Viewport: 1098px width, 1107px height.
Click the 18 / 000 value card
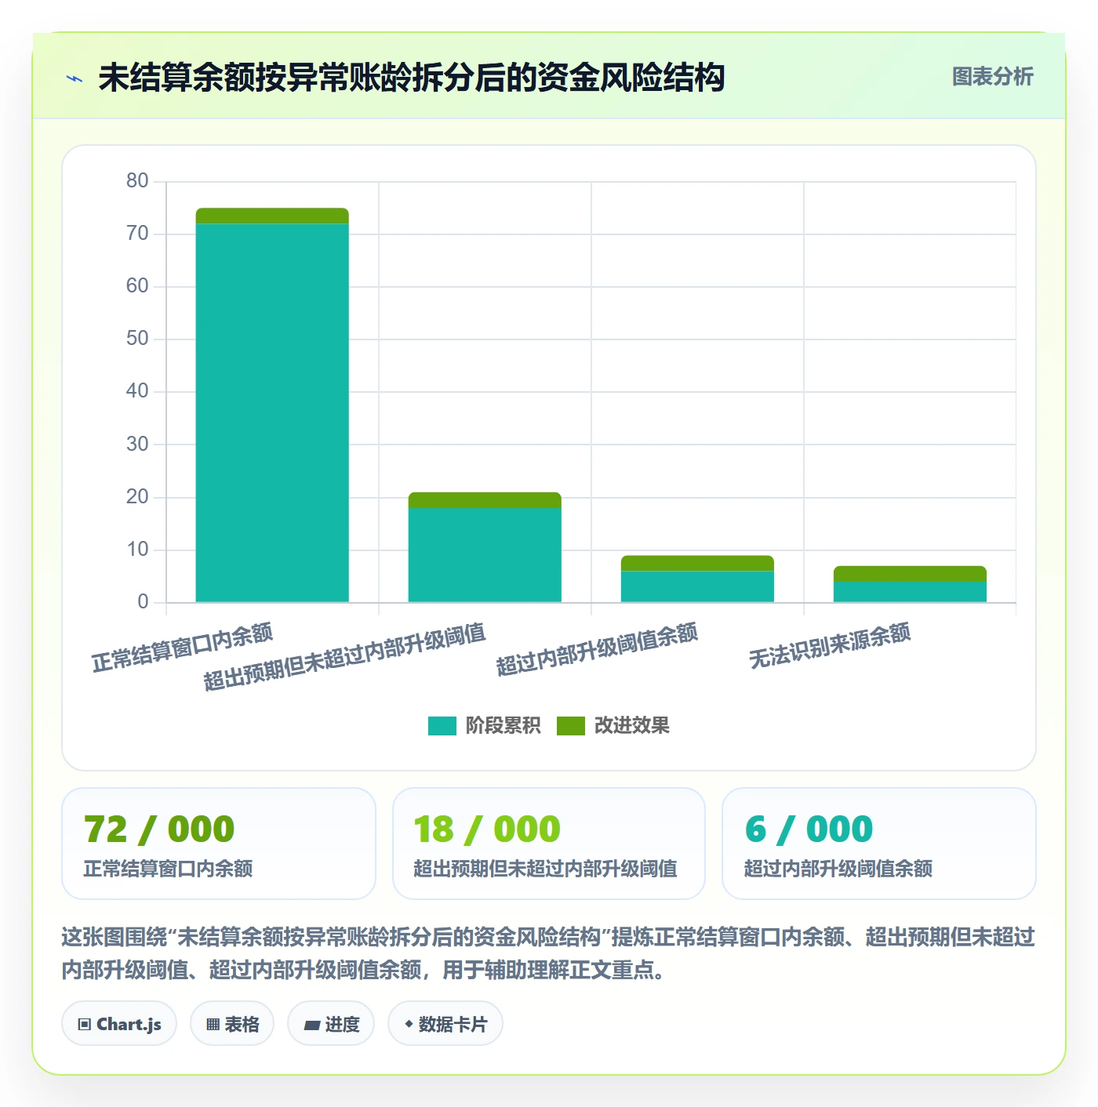tap(549, 844)
